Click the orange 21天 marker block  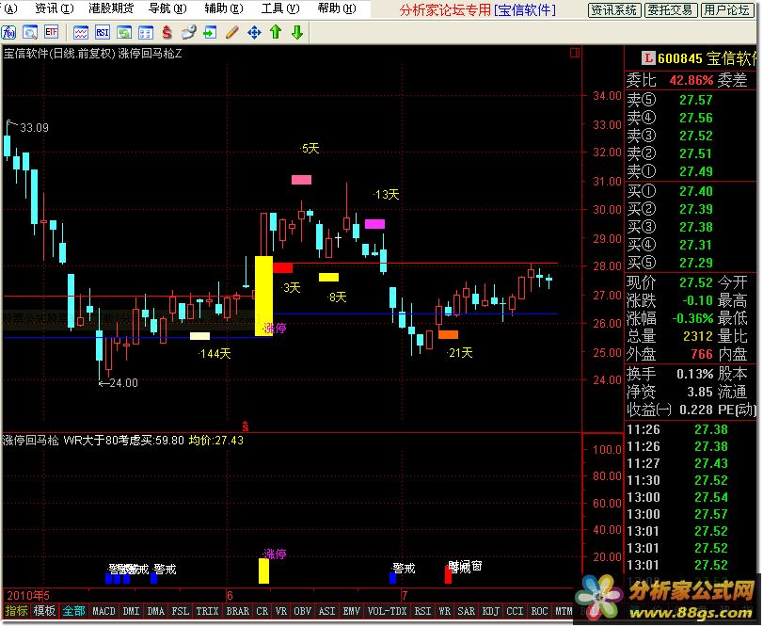pyautogui.click(x=448, y=334)
